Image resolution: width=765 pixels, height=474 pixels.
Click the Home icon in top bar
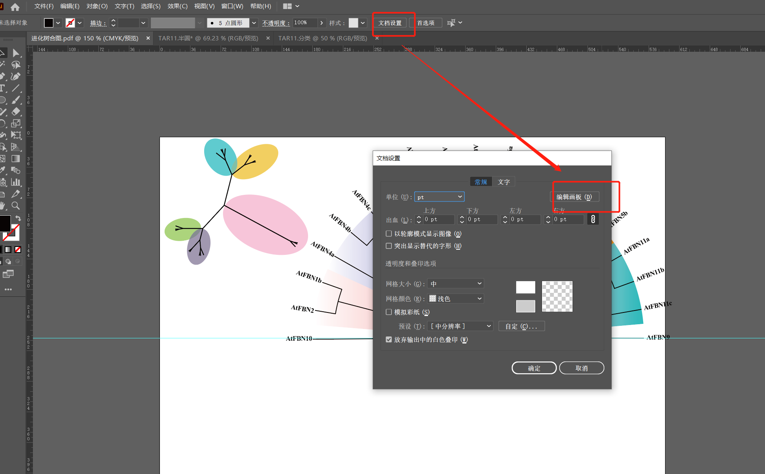tap(15, 7)
